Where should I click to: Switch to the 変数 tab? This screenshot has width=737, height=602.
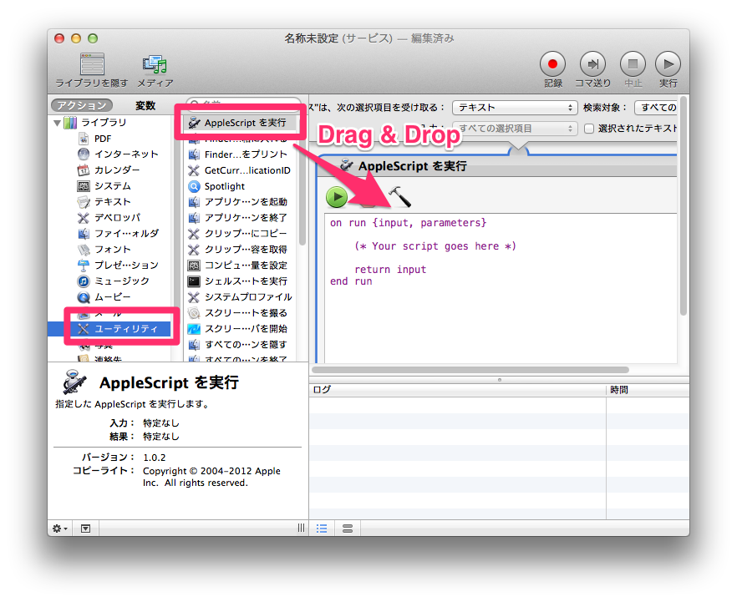click(x=145, y=106)
